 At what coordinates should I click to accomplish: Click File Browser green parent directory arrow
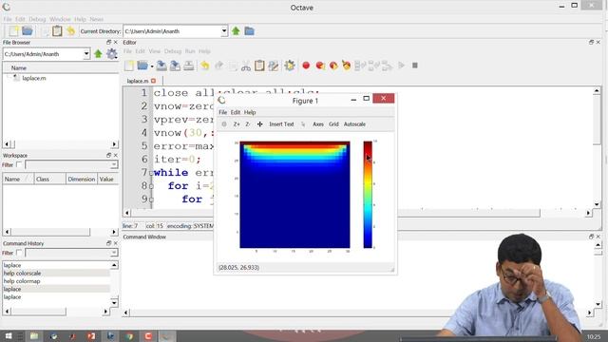(98, 54)
